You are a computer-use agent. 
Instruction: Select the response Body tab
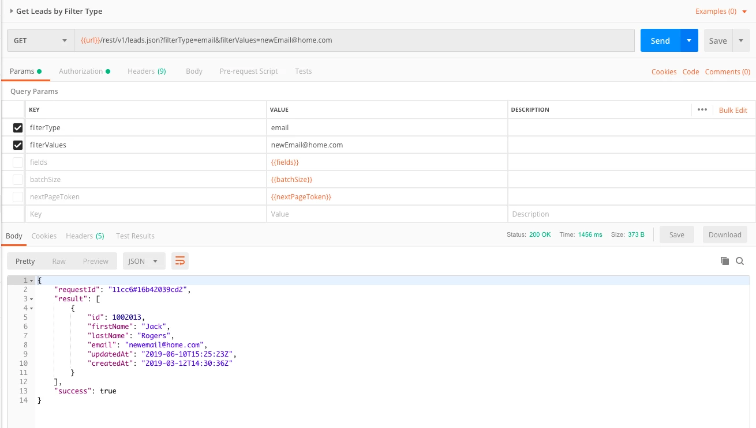click(14, 236)
